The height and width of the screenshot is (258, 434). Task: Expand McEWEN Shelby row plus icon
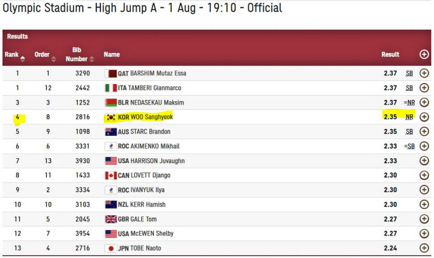click(424, 234)
